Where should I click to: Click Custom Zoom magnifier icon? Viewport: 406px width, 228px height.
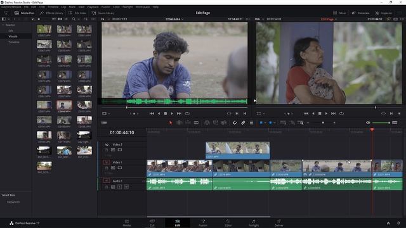301,123
